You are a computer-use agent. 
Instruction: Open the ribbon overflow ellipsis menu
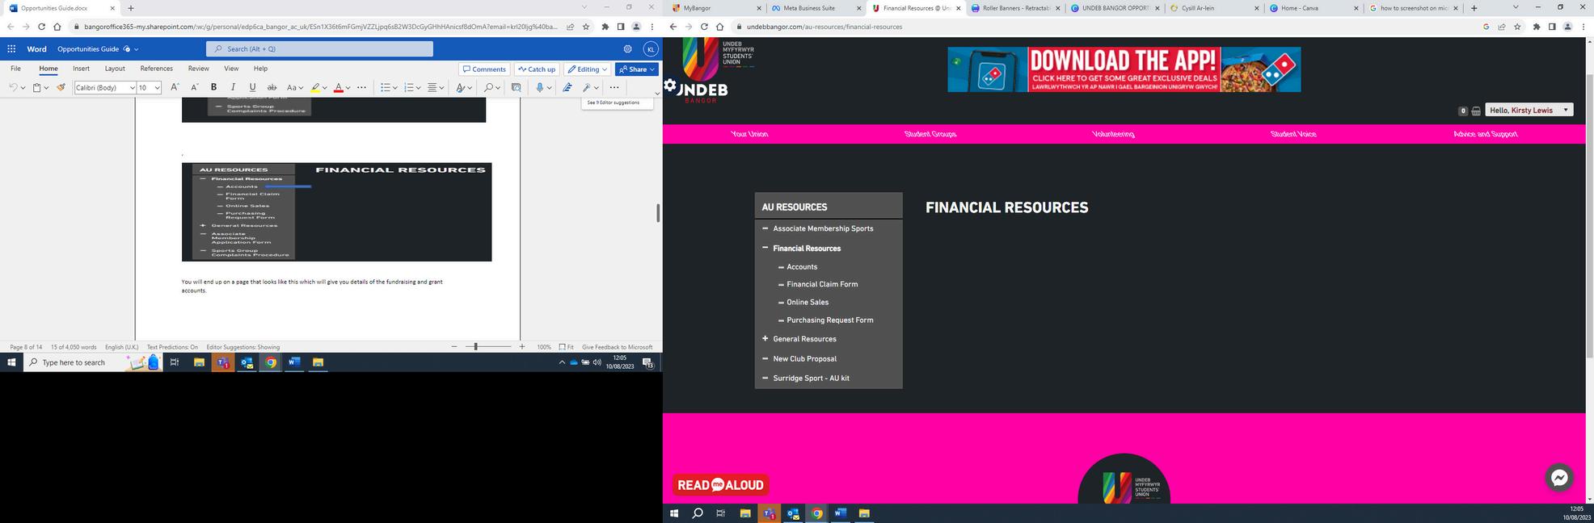pyautogui.click(x=614, y=87)
